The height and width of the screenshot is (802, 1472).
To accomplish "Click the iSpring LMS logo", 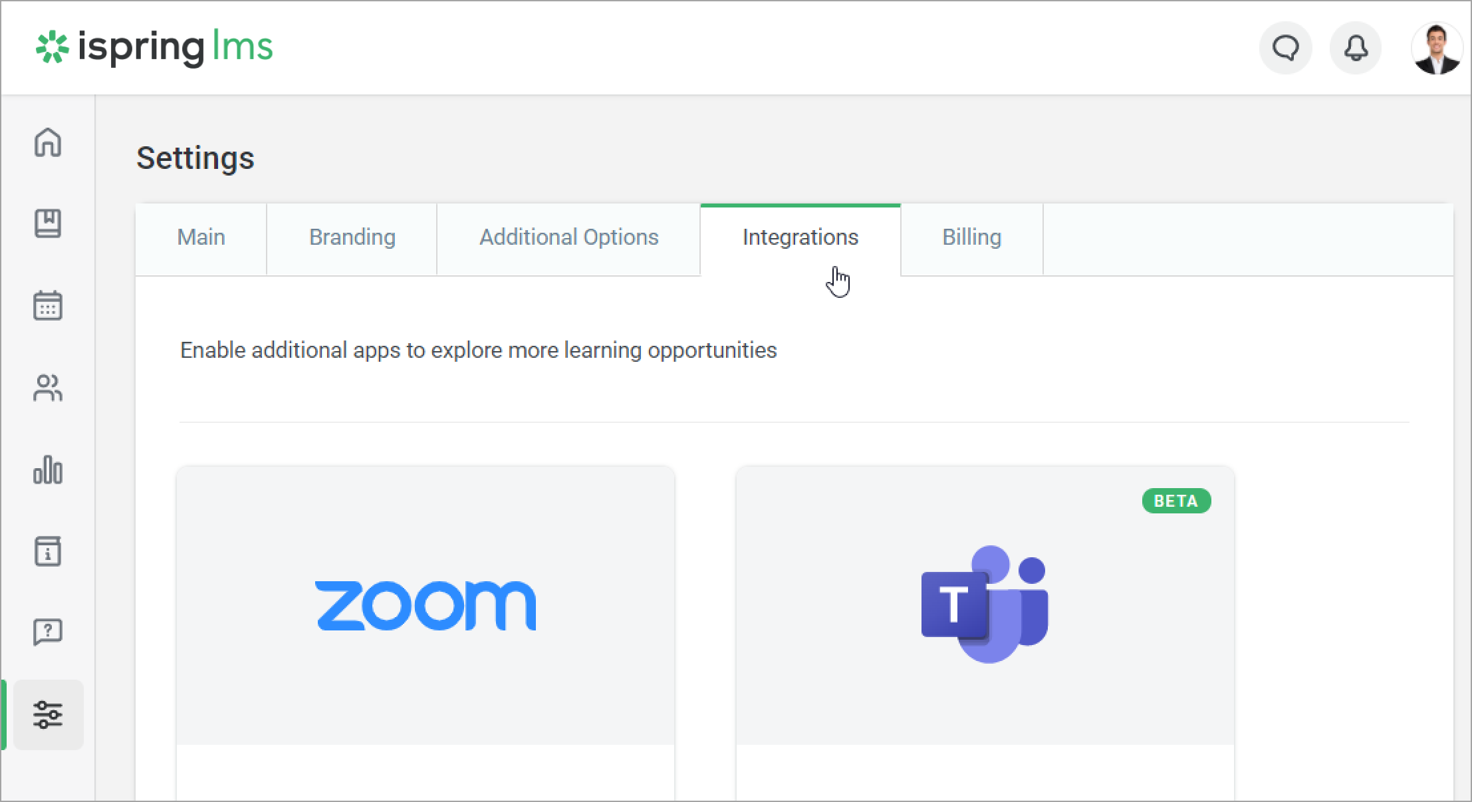I will point(154,48).
